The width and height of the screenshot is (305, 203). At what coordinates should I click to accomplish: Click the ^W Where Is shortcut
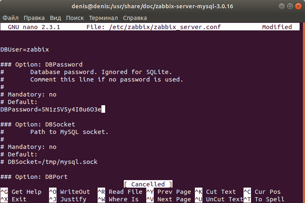click(x=118, y=199)
